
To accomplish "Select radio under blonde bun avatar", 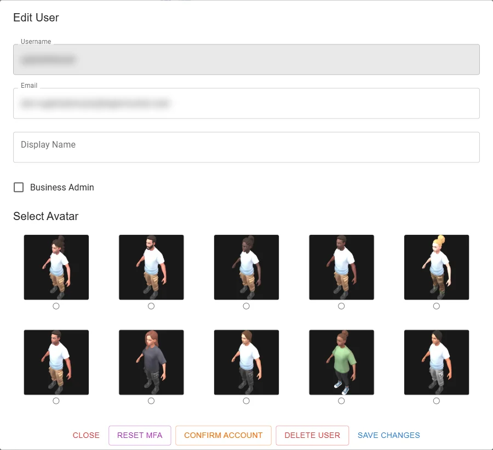I will (x=437, y=306).
